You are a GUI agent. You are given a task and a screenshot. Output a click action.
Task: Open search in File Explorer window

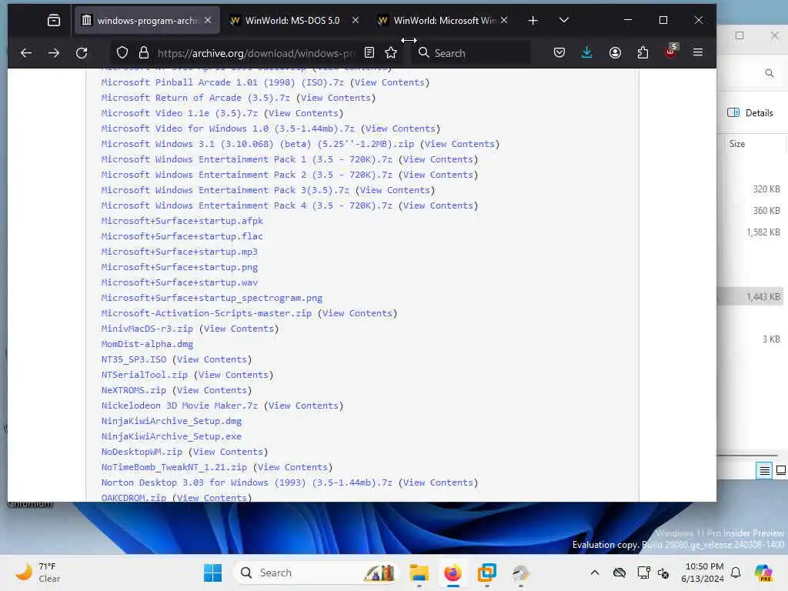click(769, 73)
